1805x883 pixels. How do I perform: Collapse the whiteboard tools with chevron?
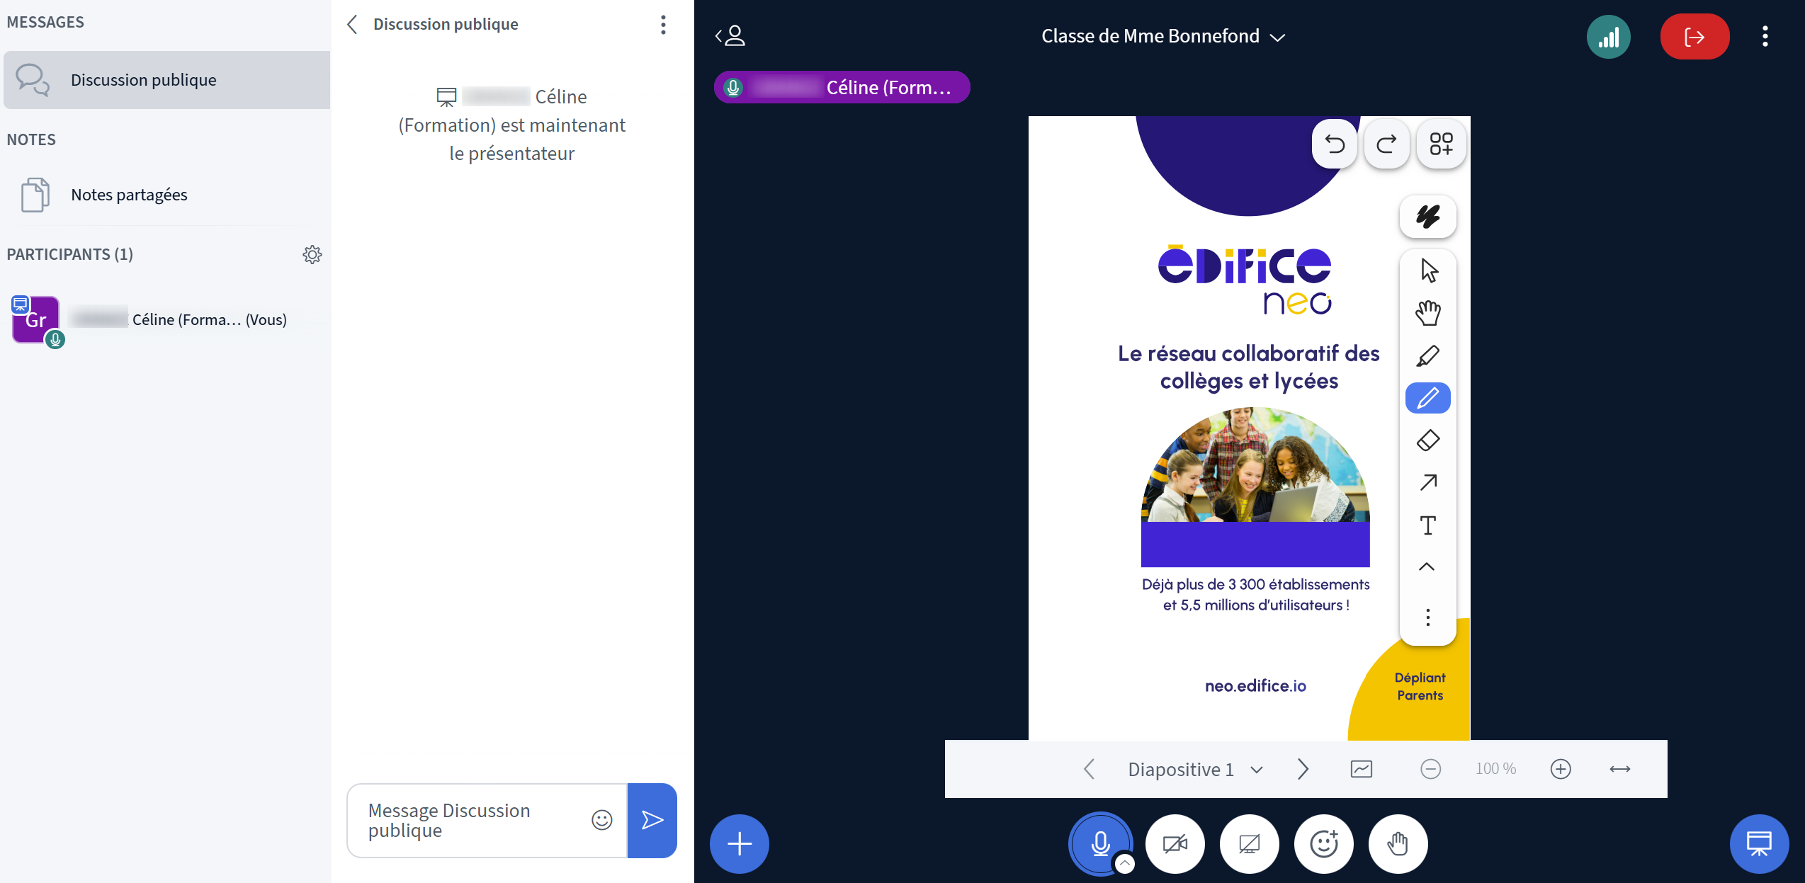tap(1427, 567)
